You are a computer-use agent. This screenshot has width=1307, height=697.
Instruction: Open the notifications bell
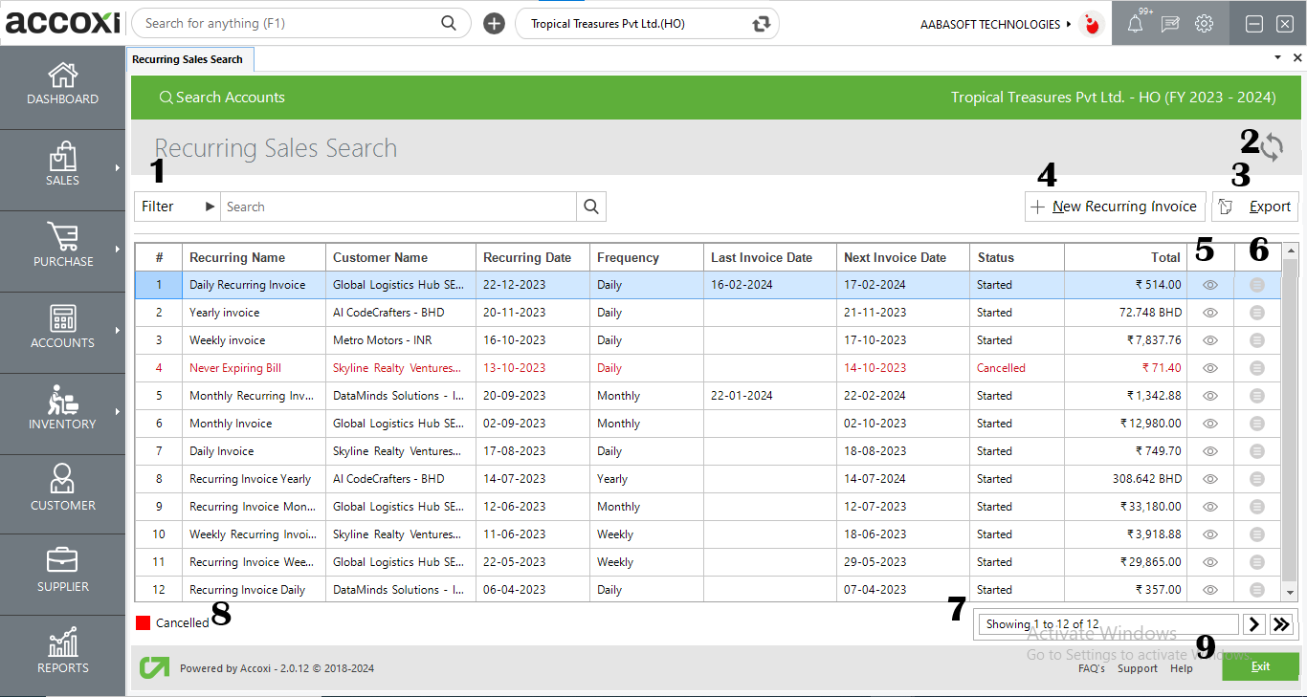click(1135, 23)
